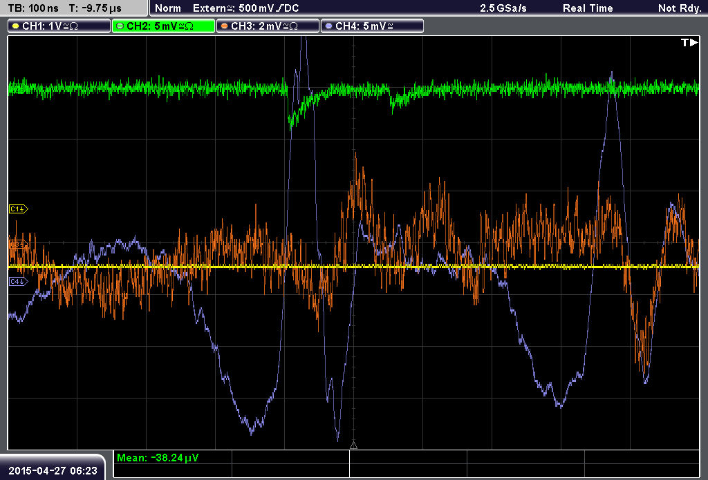Select the CH3: 2mV channel tab
This screenshot has width=708, height=480.
pos(268,26)
